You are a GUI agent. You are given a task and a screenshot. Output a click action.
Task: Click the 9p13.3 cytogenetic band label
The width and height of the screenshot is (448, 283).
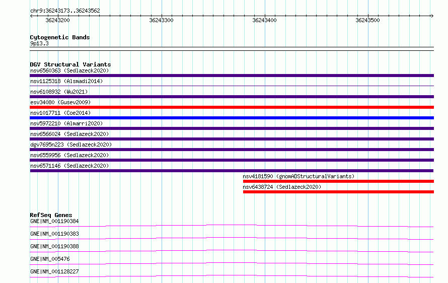(x=39, y=44)
